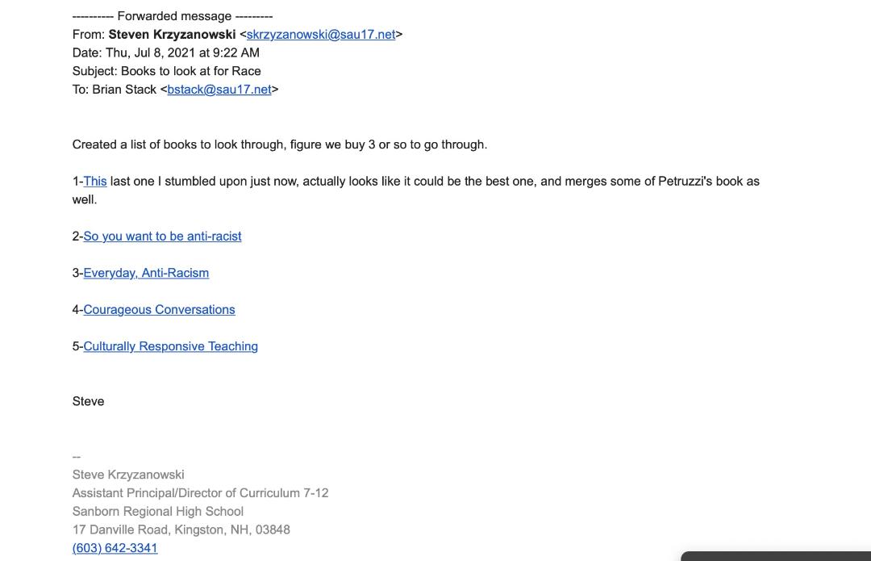Screen dimensions: 871x561
Task: Click the '17 Danville Road, Kingston' address line
Action: tap(181, 530)
